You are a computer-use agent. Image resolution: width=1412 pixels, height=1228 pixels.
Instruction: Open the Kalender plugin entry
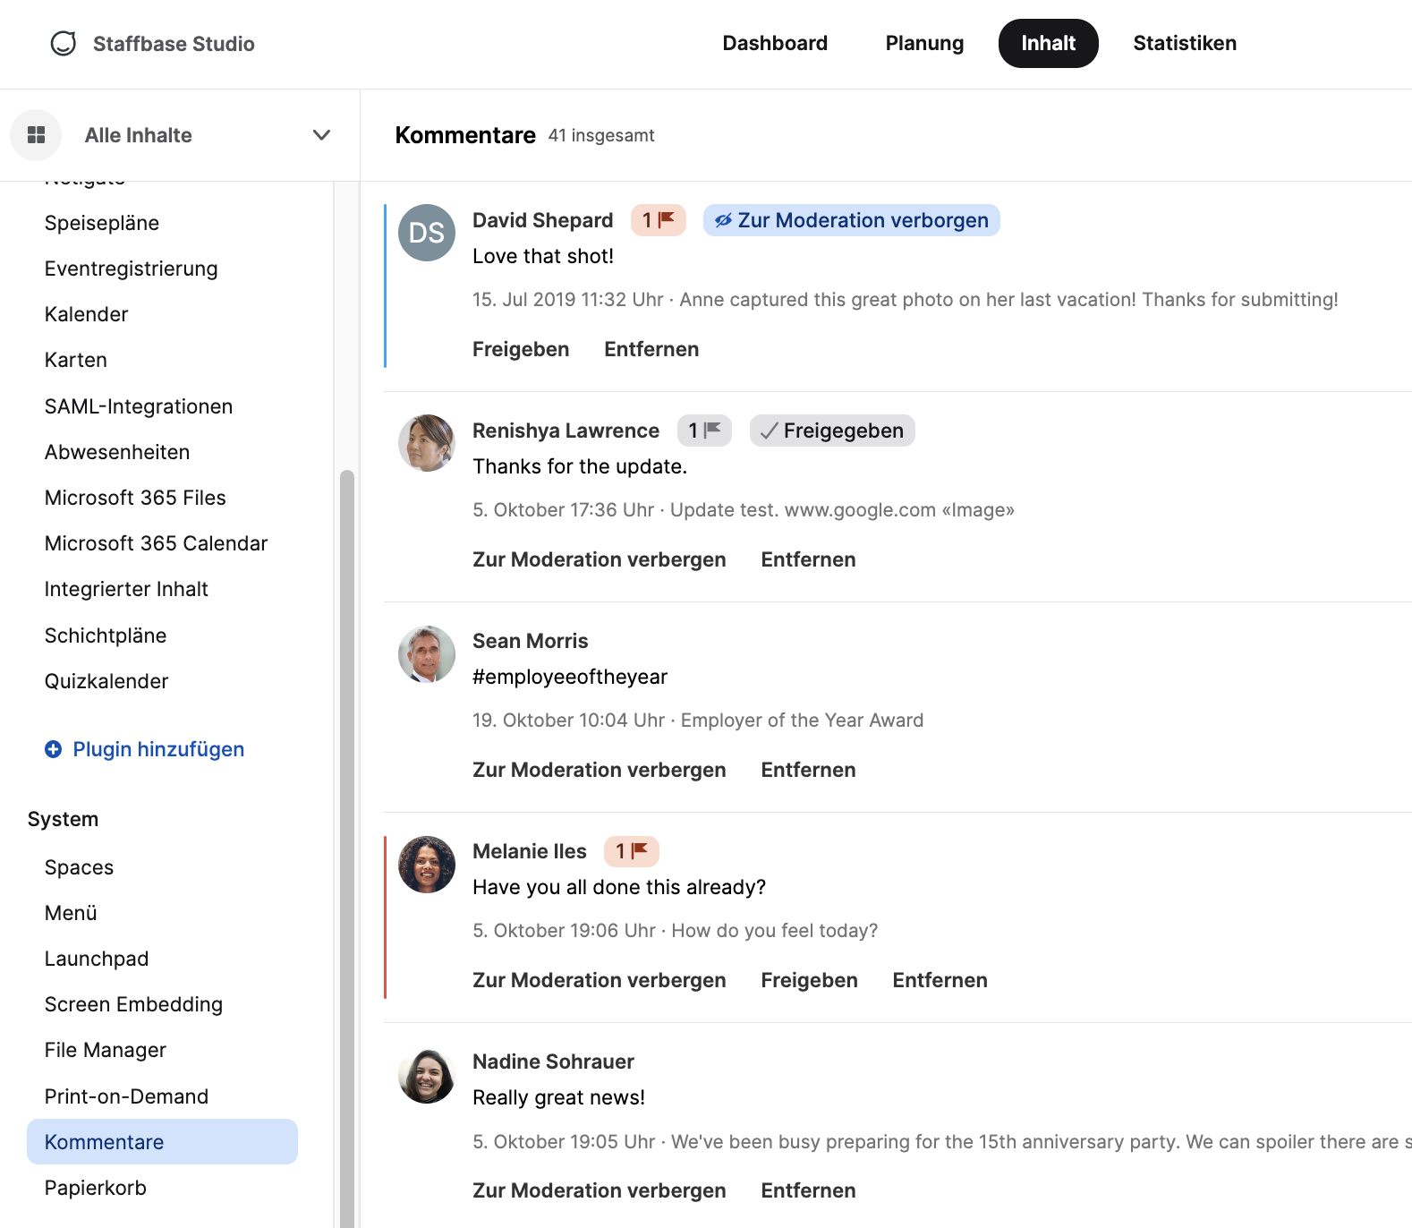tap(87, 314)
